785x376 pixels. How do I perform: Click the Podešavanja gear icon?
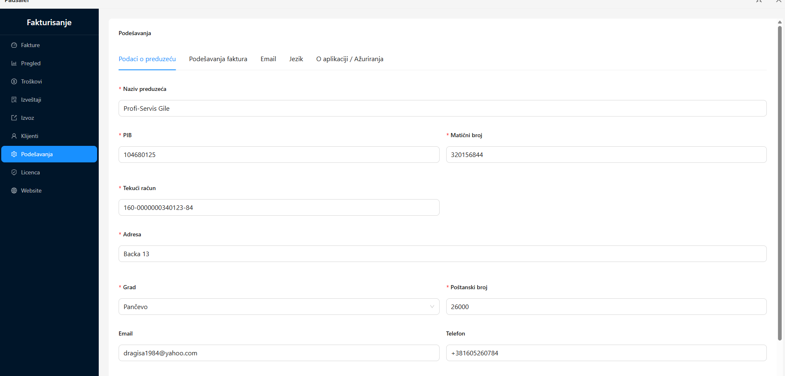point(14,154)
